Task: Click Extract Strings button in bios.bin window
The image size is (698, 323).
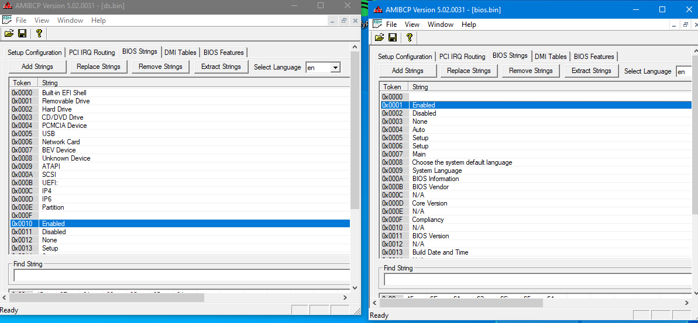Action: pyautogui.click(x=592, y=71)
